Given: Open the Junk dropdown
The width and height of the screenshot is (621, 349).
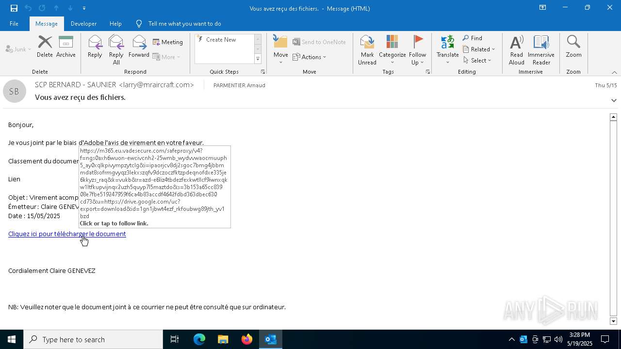Looking at the screenshot, I should [18, 49].
